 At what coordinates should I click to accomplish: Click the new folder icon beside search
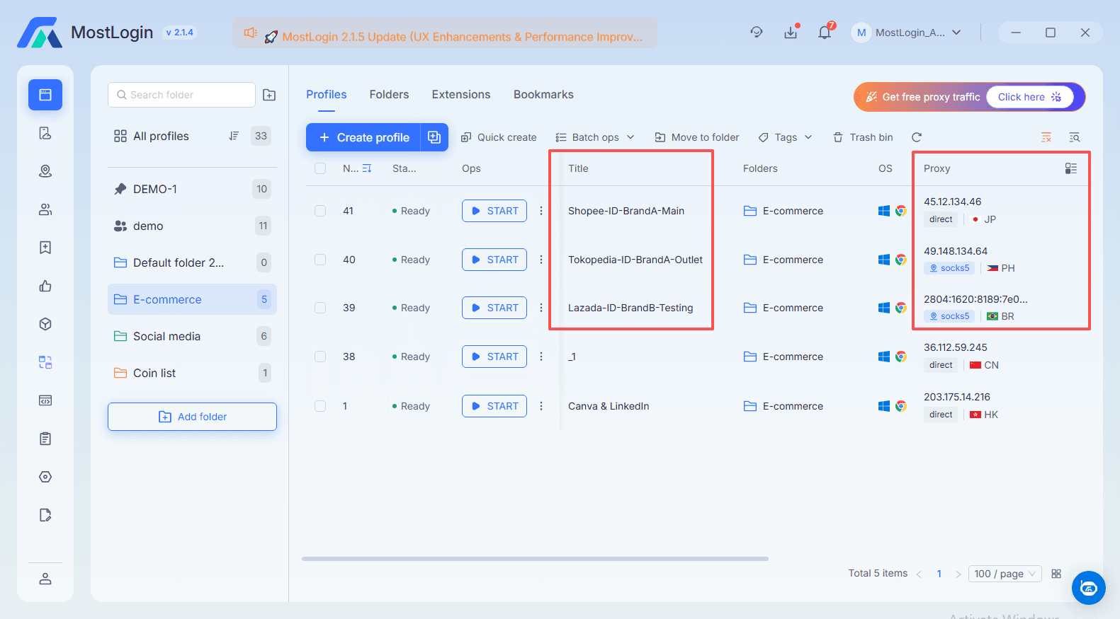tap(269, 95)
